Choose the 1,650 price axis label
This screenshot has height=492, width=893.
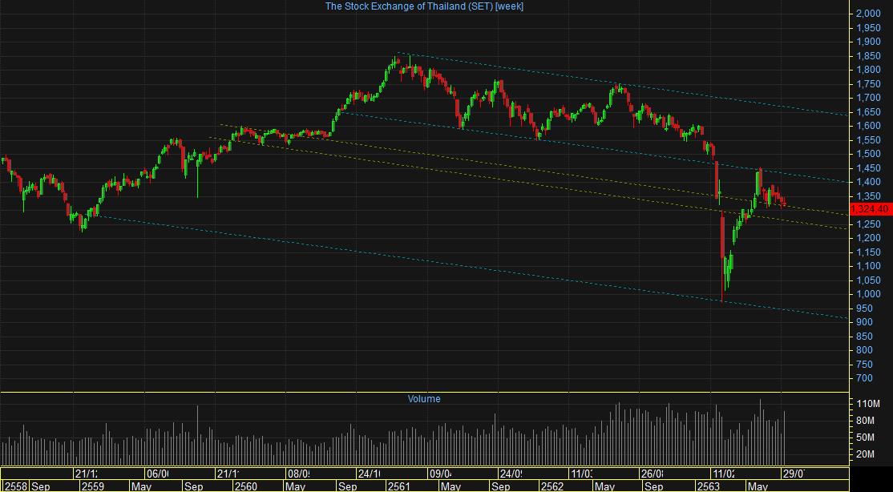(868, 112)
